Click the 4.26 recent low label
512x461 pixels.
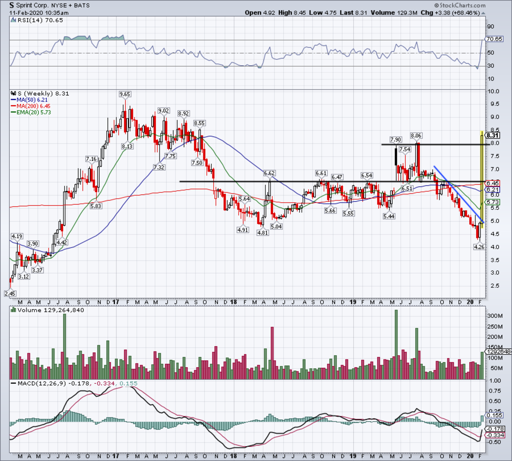[x=479, y=246]
